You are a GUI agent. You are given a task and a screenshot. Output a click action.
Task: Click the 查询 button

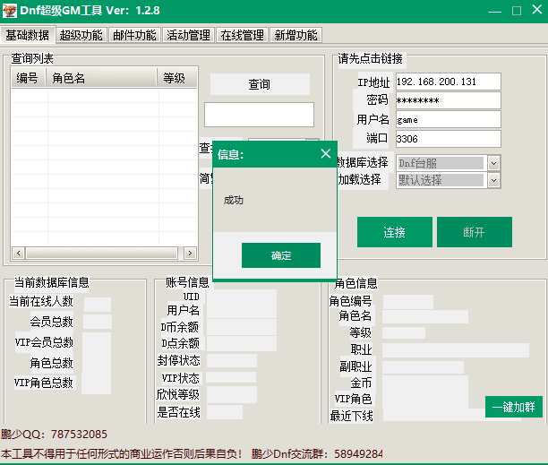click(259, 84)
